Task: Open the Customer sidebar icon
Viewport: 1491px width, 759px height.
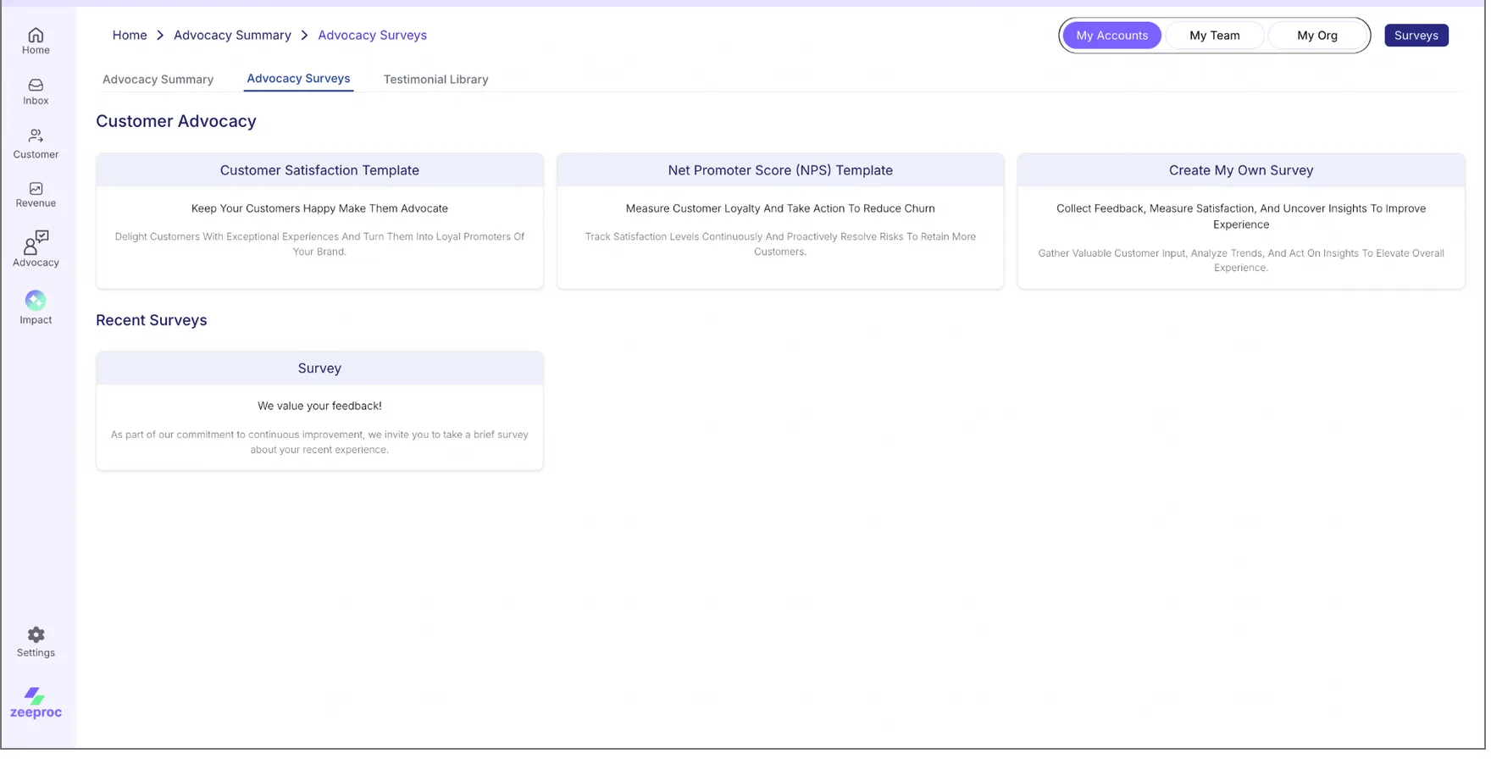Action: pos(36,143)
